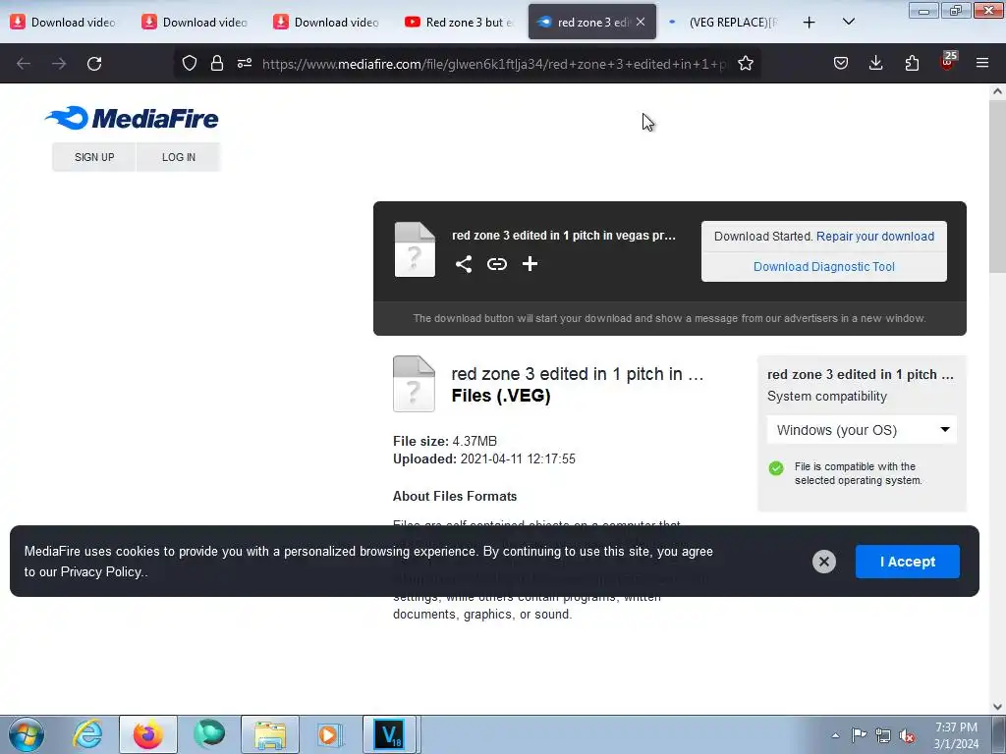Click the Firefox taskbar icon
The width and height of the screenshot is (1006, 754).
point(148,734)
